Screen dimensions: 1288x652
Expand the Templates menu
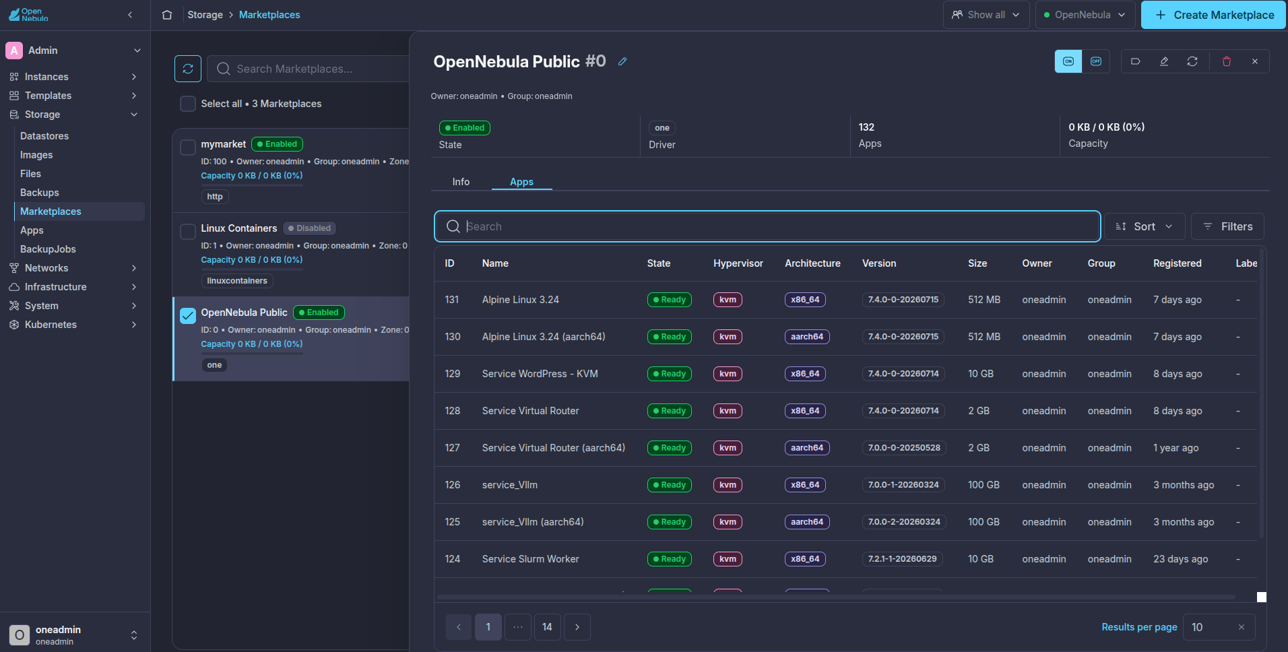[134, 96]
